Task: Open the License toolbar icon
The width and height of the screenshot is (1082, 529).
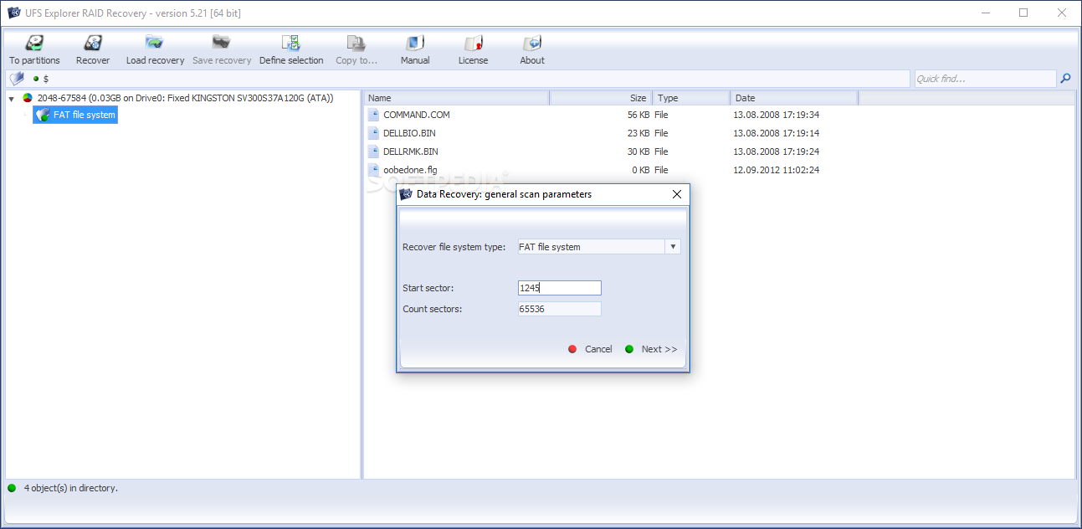Action: click(473, 49)
